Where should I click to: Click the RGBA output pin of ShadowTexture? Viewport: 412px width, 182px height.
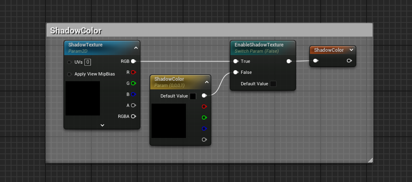[133, 116]
